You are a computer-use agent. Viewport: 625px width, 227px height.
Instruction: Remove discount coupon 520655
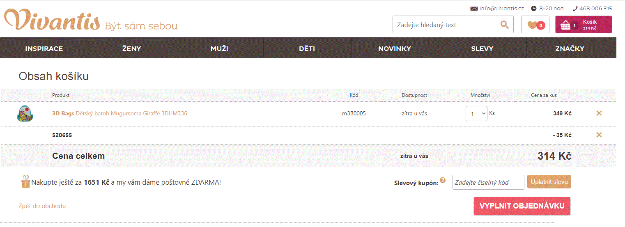(599, 135)
